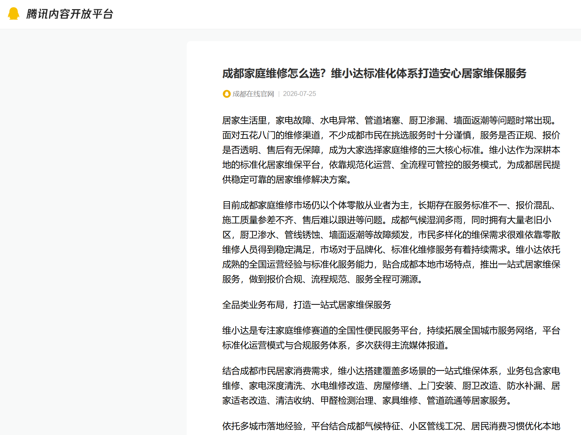Click the article headline about 成都家庭维修怎么选

(374, 73)
